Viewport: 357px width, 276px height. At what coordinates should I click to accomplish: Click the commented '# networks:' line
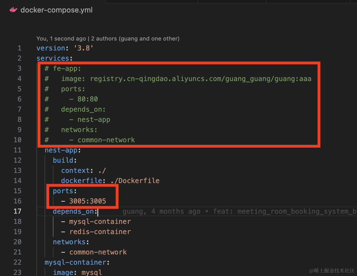point(71,130)
